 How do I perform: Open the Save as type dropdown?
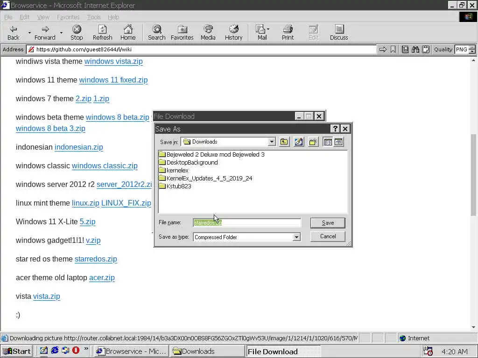(x=296, y=237)
